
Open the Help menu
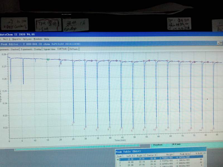47,39
